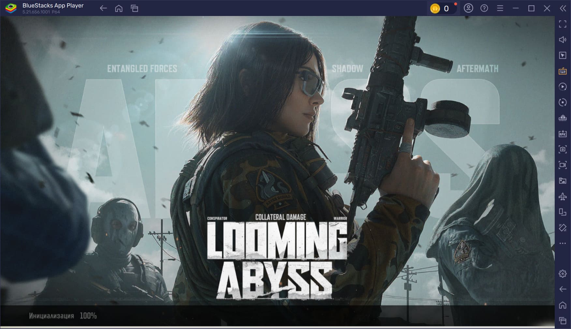Screen dimensions: 571x329
Task: Toggle fullscreen mode in sidebar
Action: (563, 24)
